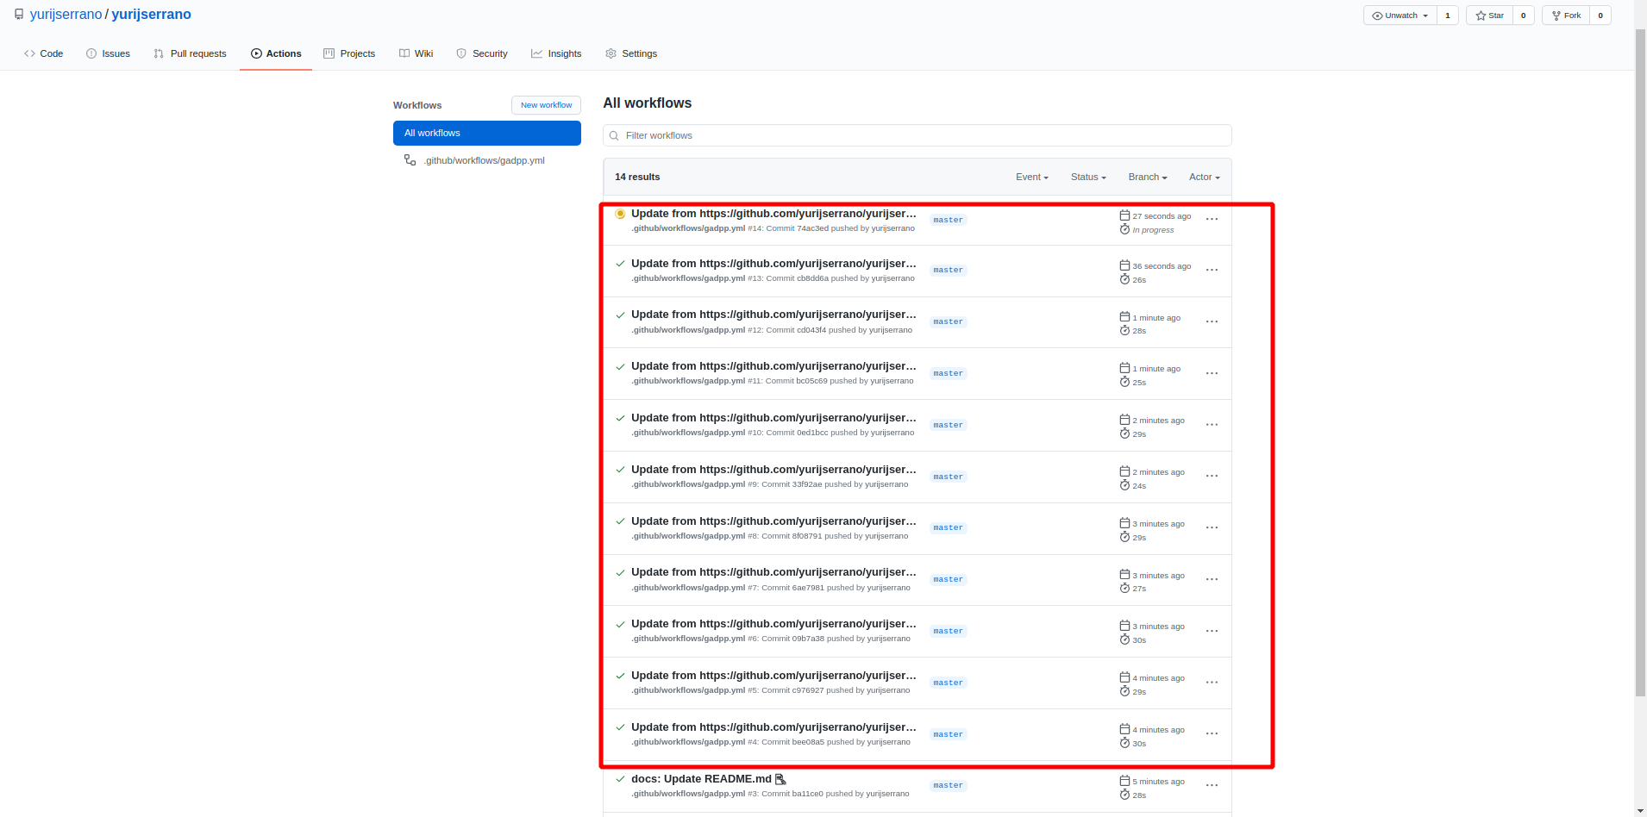
Task: Open the bold yurijserrano repository name link
Action: 152,15
